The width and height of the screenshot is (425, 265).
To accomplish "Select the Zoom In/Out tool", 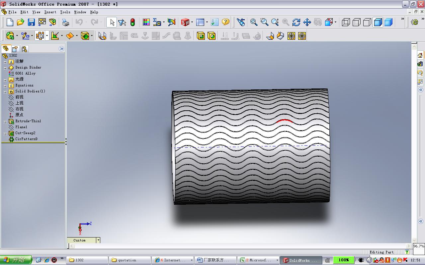I will pyautogui.click(x=275, y=22).
